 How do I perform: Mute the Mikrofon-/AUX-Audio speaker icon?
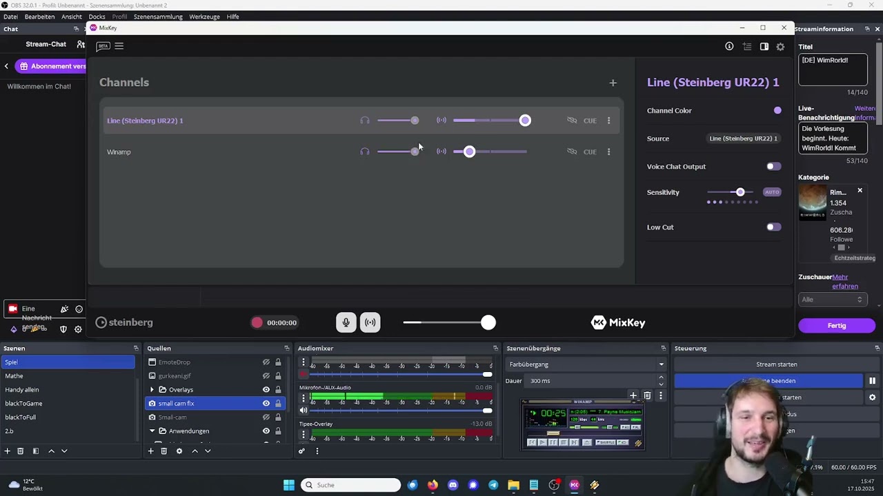(303, 411)
